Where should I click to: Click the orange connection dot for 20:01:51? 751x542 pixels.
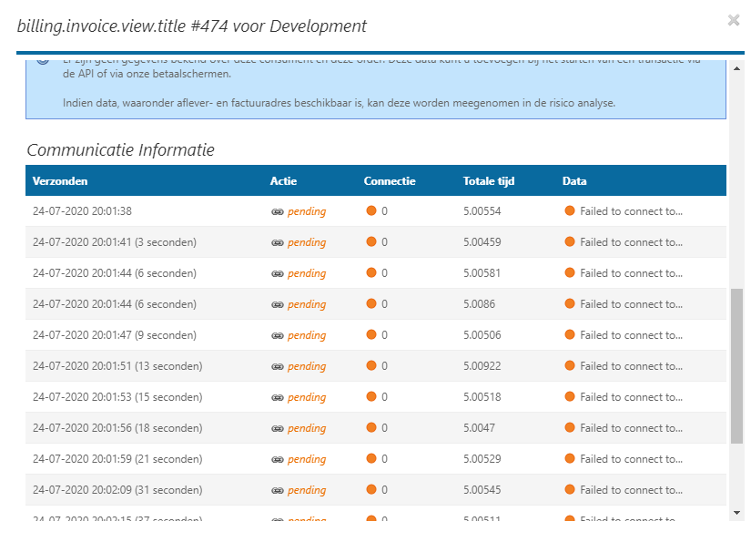371,366
